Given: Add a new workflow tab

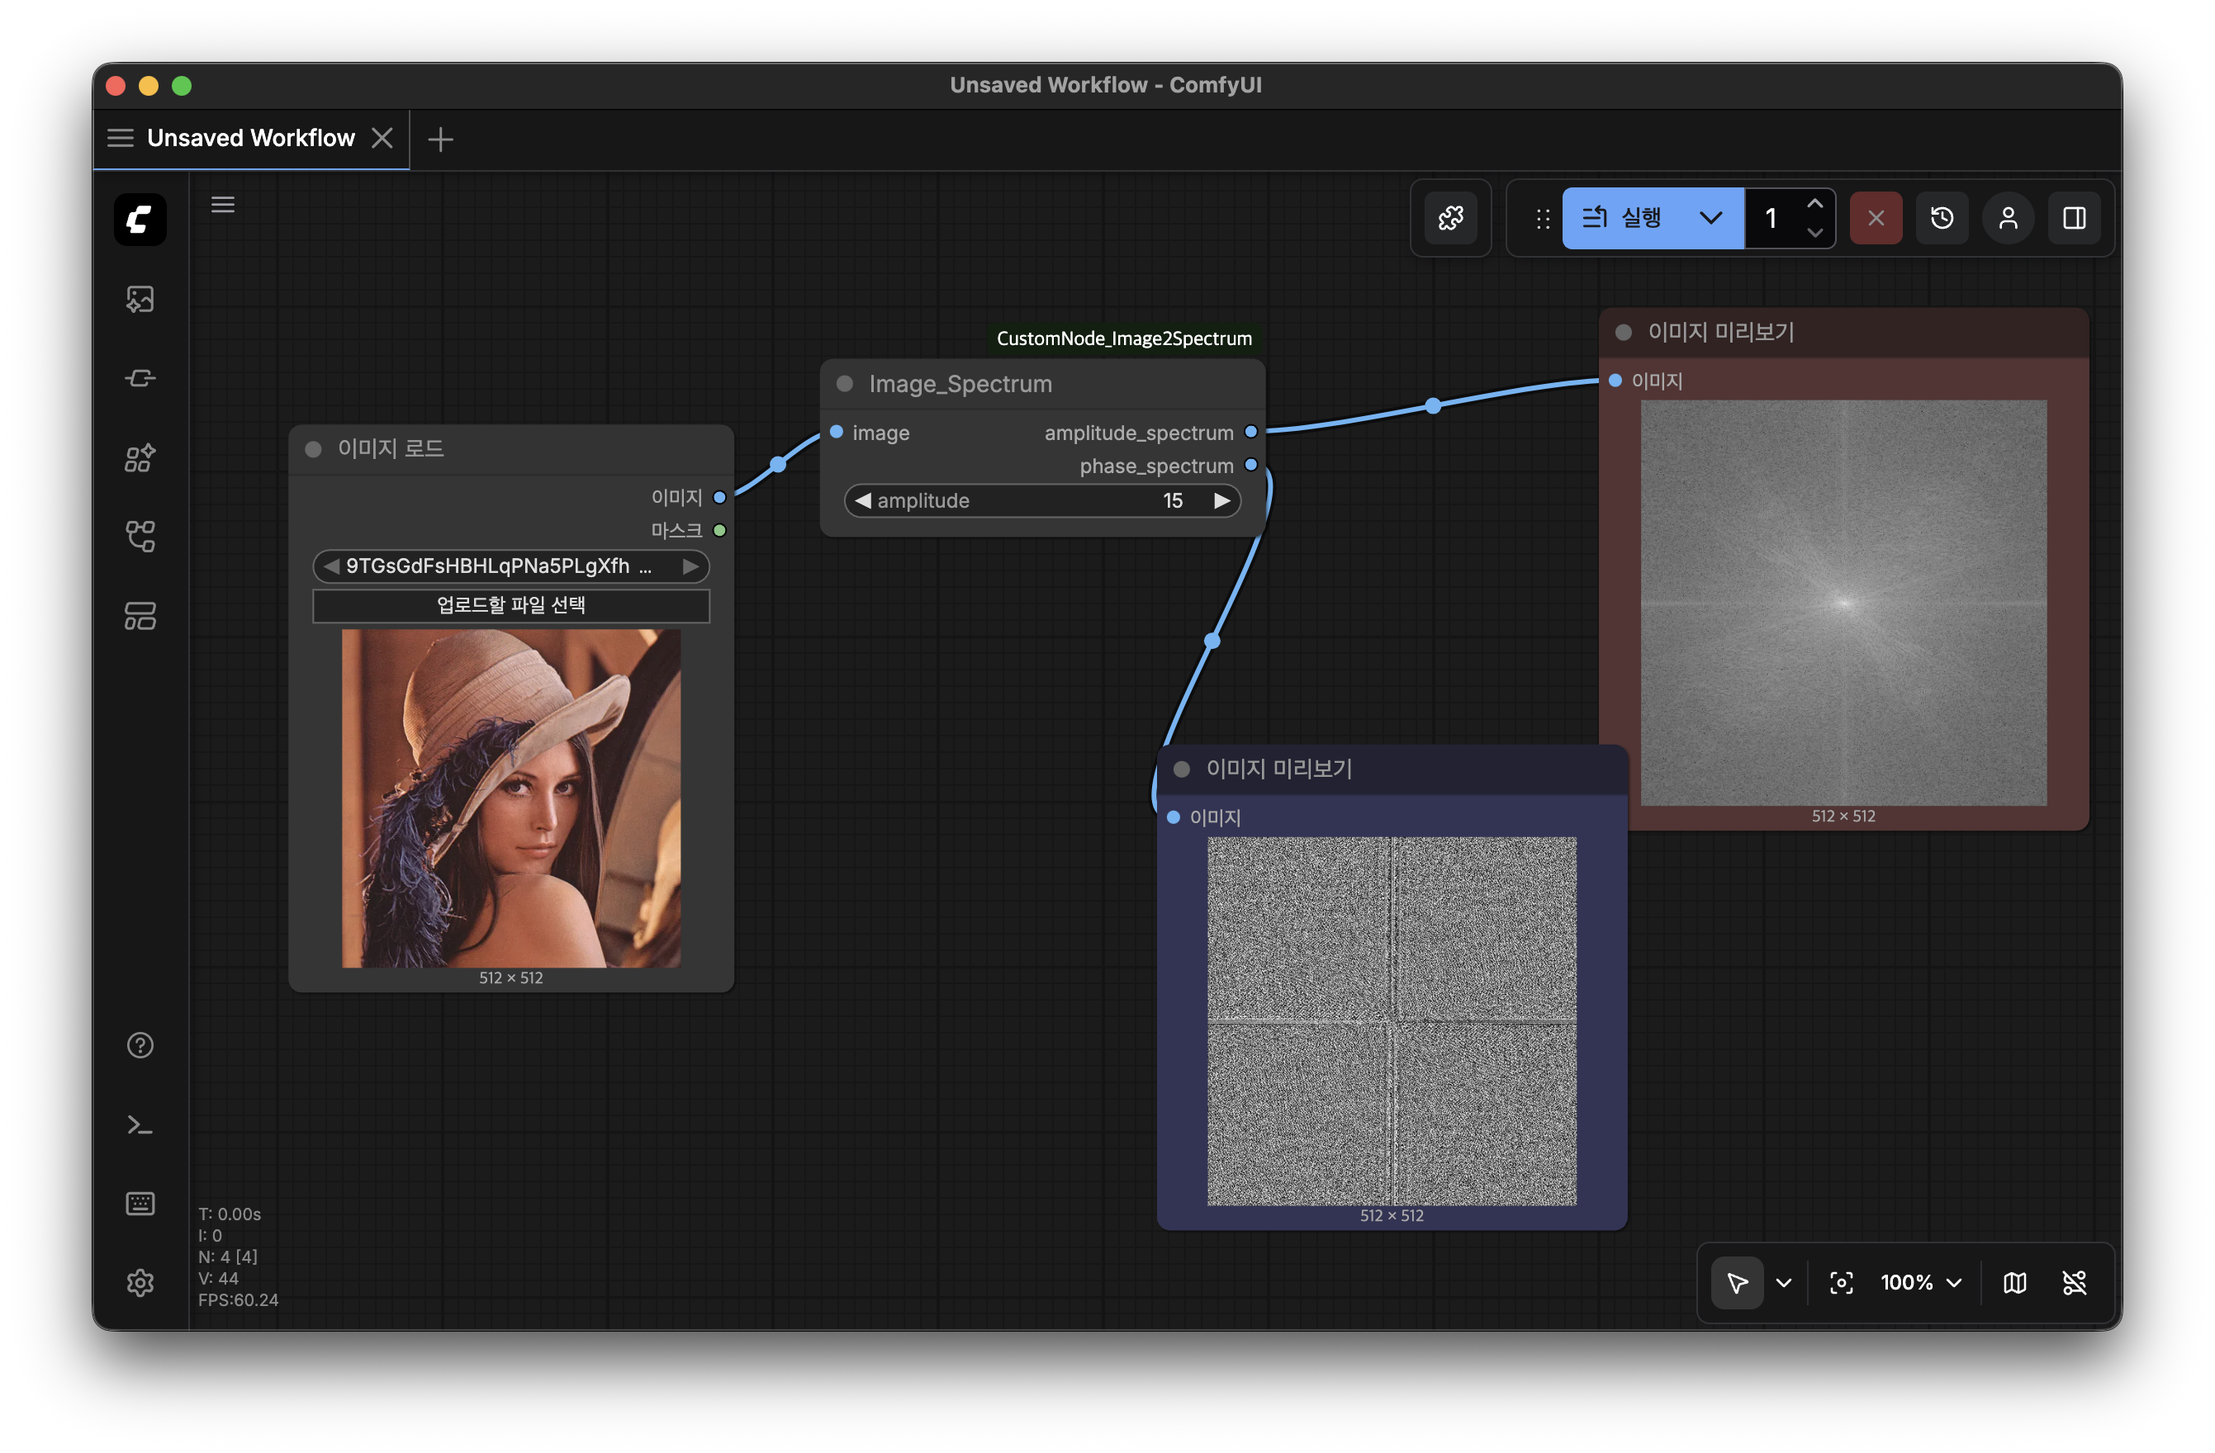Looking at the screenshot, I should [440, 139].
